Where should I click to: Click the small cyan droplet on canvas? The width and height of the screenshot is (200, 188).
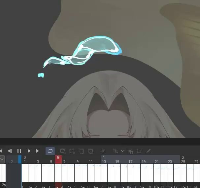[x=41, y=75]
